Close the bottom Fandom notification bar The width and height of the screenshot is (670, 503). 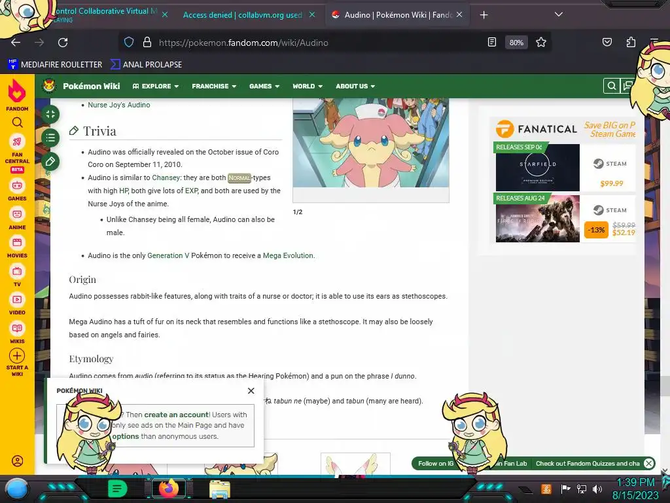(x=648, y=463)
